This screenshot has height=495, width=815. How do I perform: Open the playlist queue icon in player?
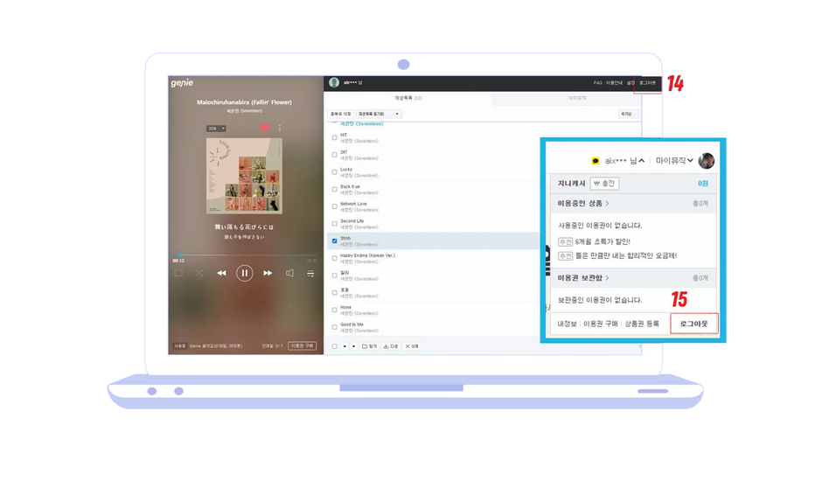click(x=310, y=273)
